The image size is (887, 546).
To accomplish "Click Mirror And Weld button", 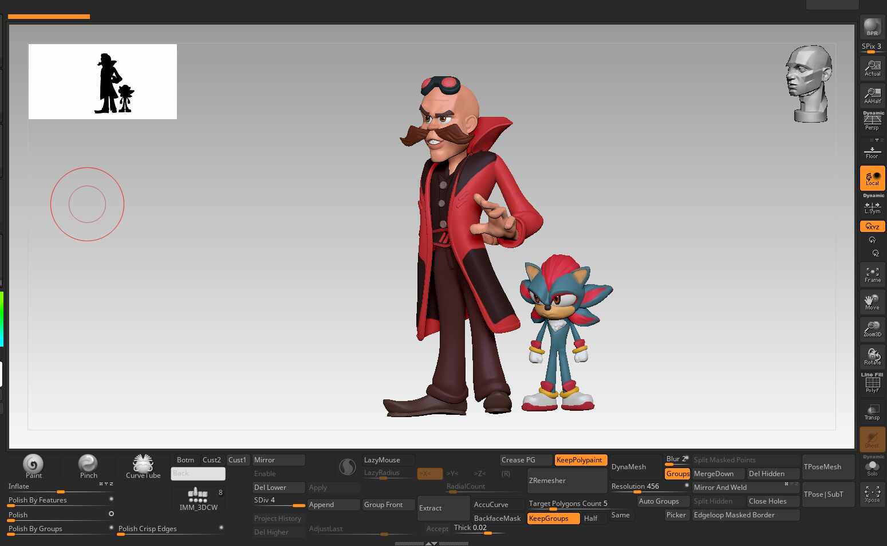I will tap(746, 488).
